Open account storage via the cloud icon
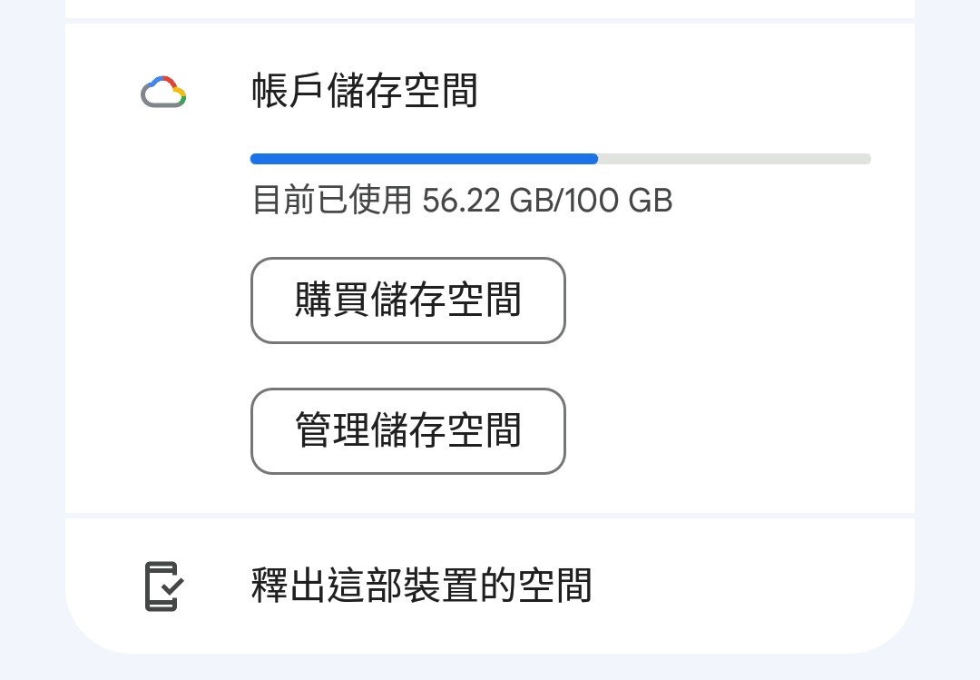 click(x=163, y=93)
